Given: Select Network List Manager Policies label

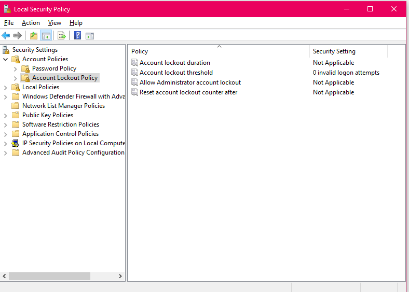Looking at the screenshot, I should click(64, 106).
